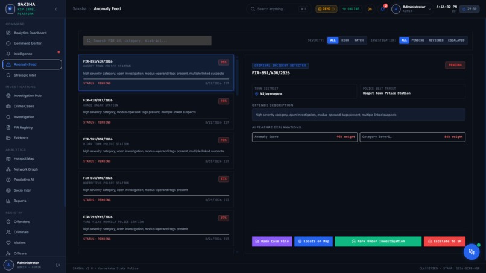Click the ONLINE status indicator
486x273 pixels.
351,9
